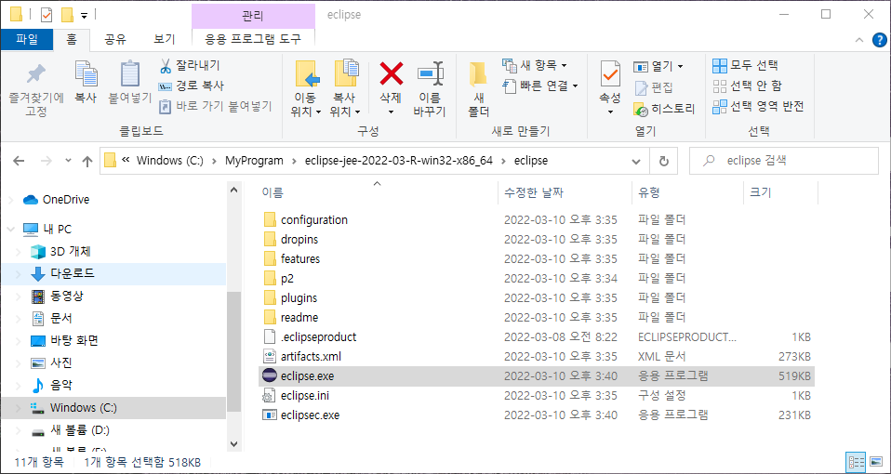Click Select all (모두 선택)
The height and width of the screenshot is (474, 891).
[745, 65]
